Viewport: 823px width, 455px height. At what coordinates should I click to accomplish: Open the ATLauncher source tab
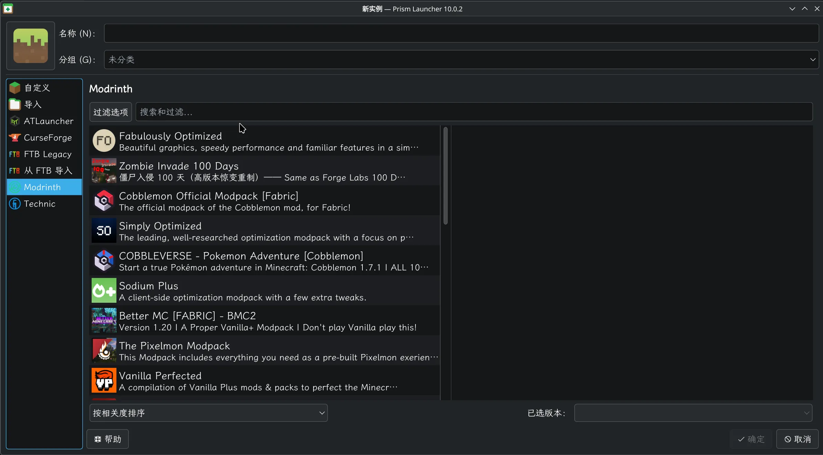point(44,121)
